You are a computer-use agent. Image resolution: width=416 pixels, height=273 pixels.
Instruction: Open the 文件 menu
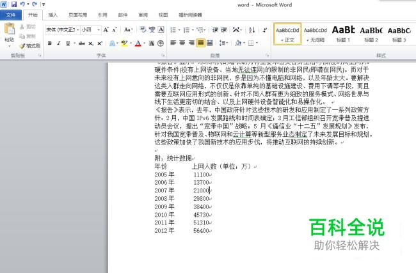[x=11, y=14]
